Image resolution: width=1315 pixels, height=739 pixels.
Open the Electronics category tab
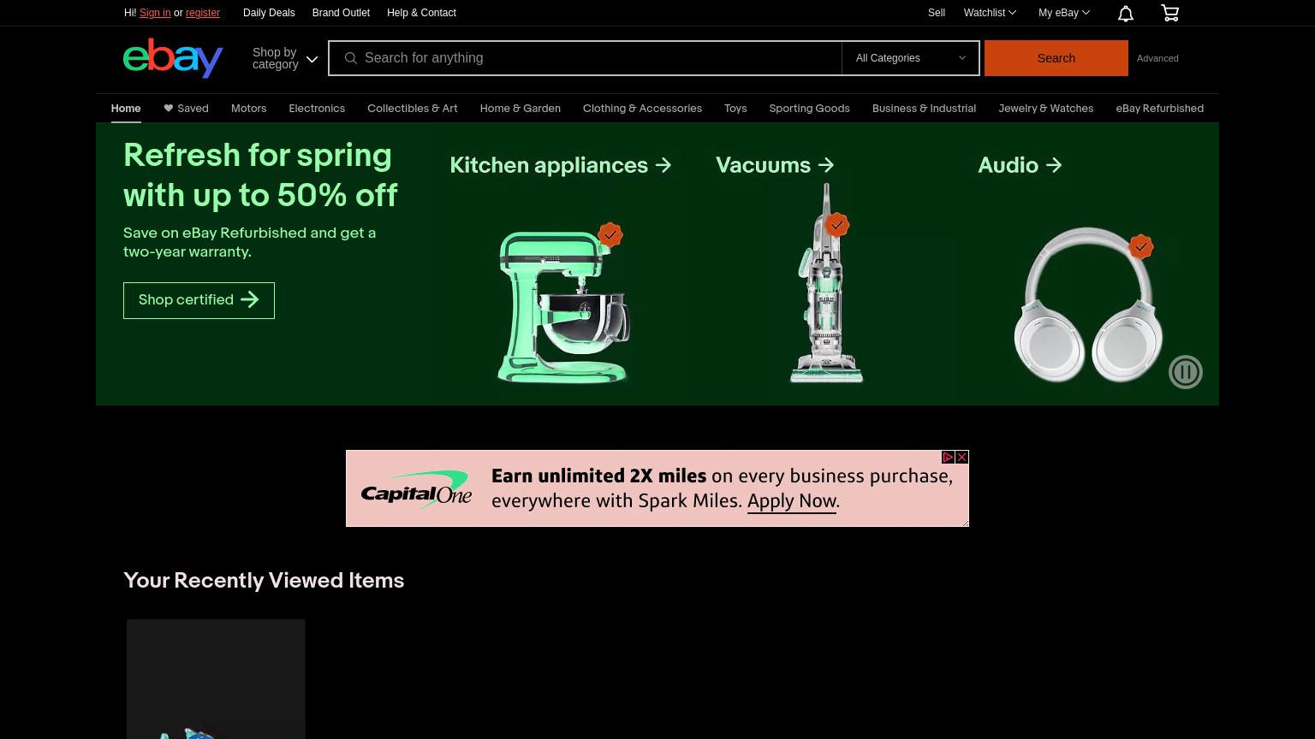coord(317,109)
